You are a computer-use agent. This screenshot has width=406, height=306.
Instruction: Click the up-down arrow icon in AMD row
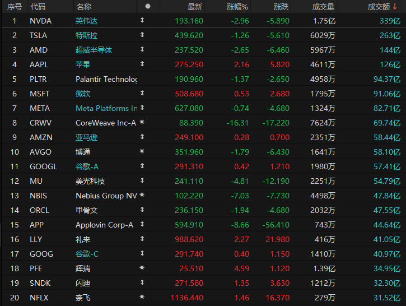(x=142, y=49)
